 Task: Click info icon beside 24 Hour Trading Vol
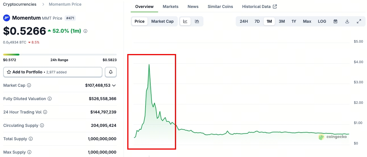[45, 112]
